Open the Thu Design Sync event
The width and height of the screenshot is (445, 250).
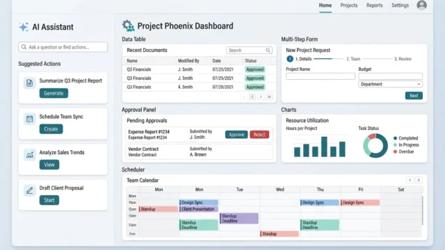[320, 202]
